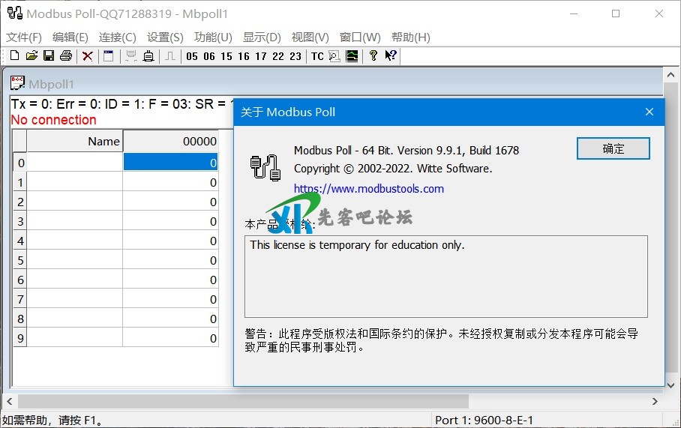This screenshot has height=428, width=681.
Task: Click the New document toolbar icon
Action: (x=14, y=55)
